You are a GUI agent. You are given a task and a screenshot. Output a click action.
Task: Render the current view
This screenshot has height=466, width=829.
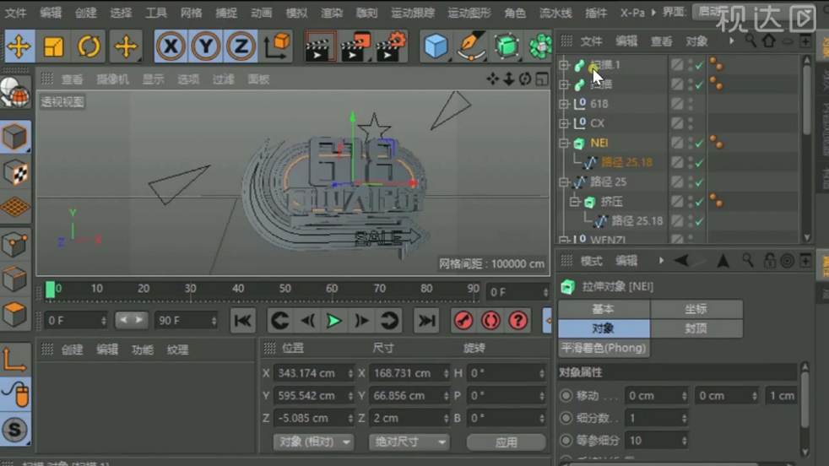click(320, 46)
